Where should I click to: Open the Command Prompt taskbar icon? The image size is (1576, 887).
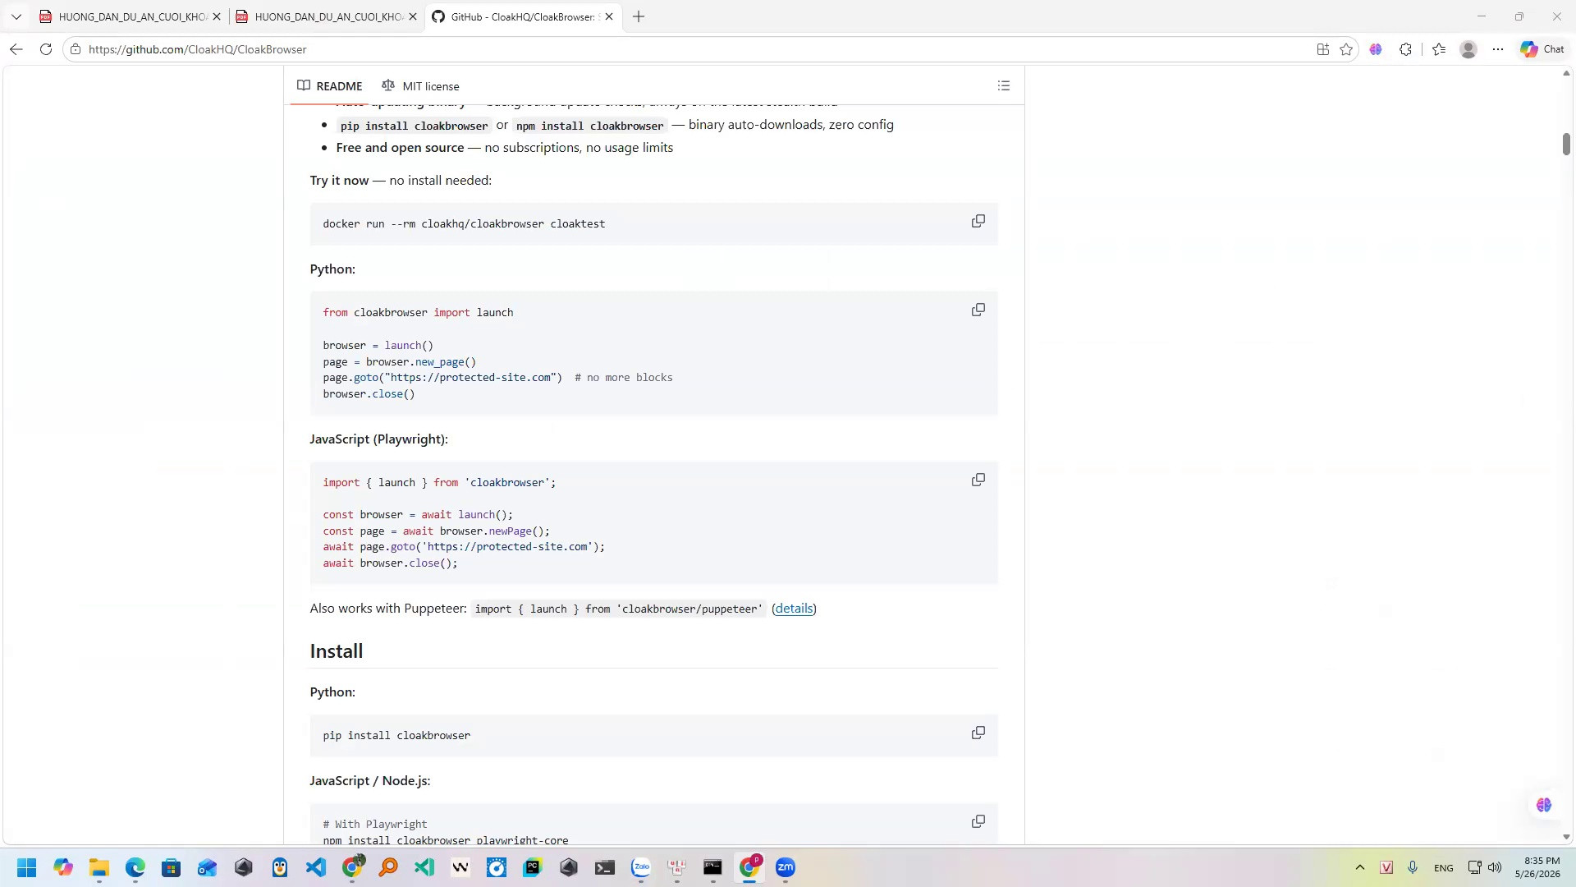712,867
